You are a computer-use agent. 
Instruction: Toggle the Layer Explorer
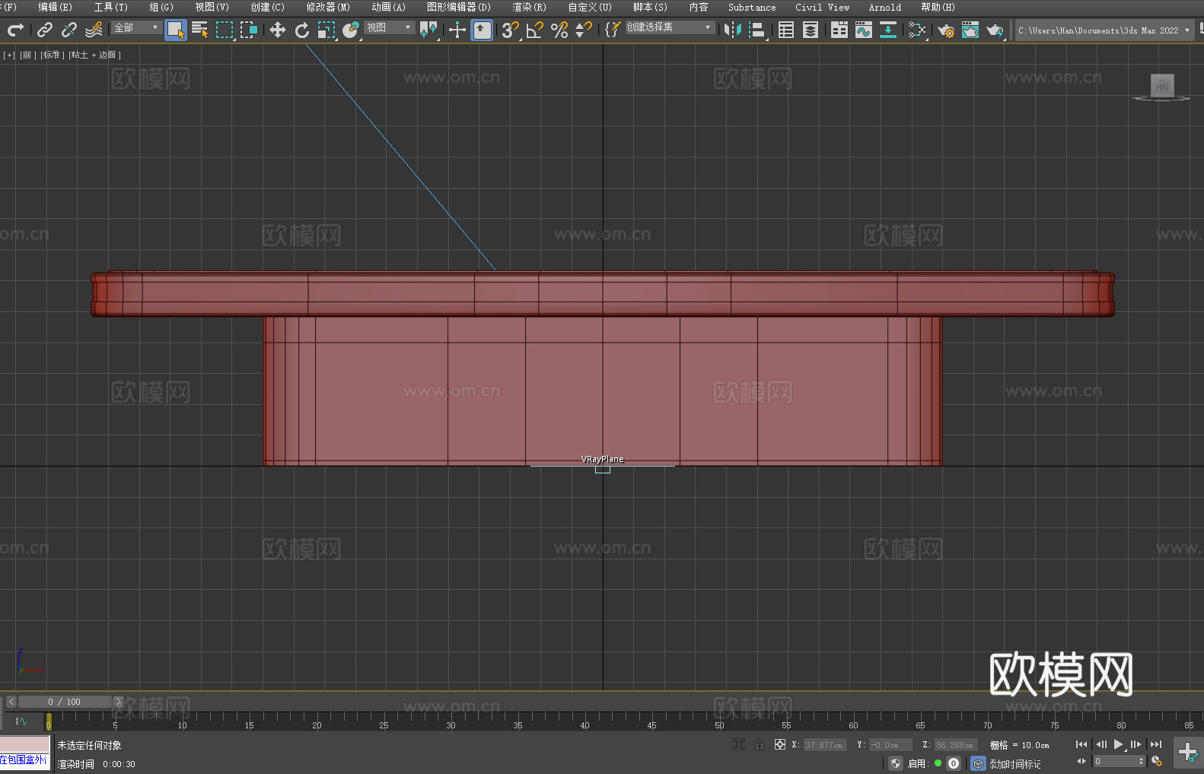click(x=811, y=30)
